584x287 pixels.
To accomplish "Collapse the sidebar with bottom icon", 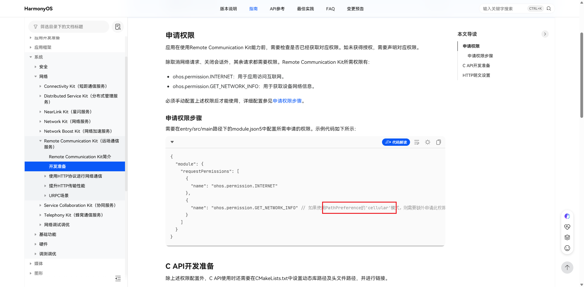I will point(118,278).
